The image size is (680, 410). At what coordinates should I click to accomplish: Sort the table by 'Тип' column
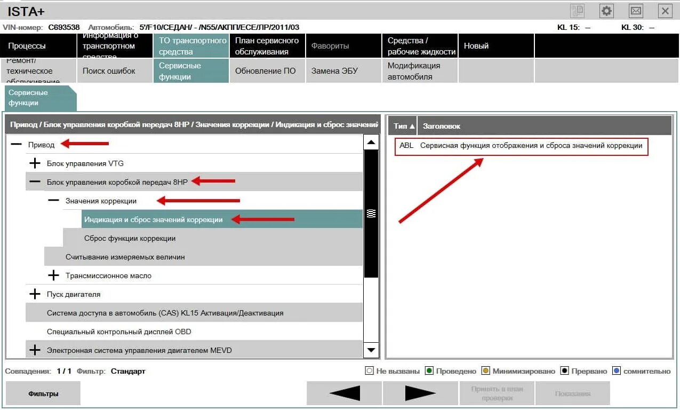(x=404, y=126)
